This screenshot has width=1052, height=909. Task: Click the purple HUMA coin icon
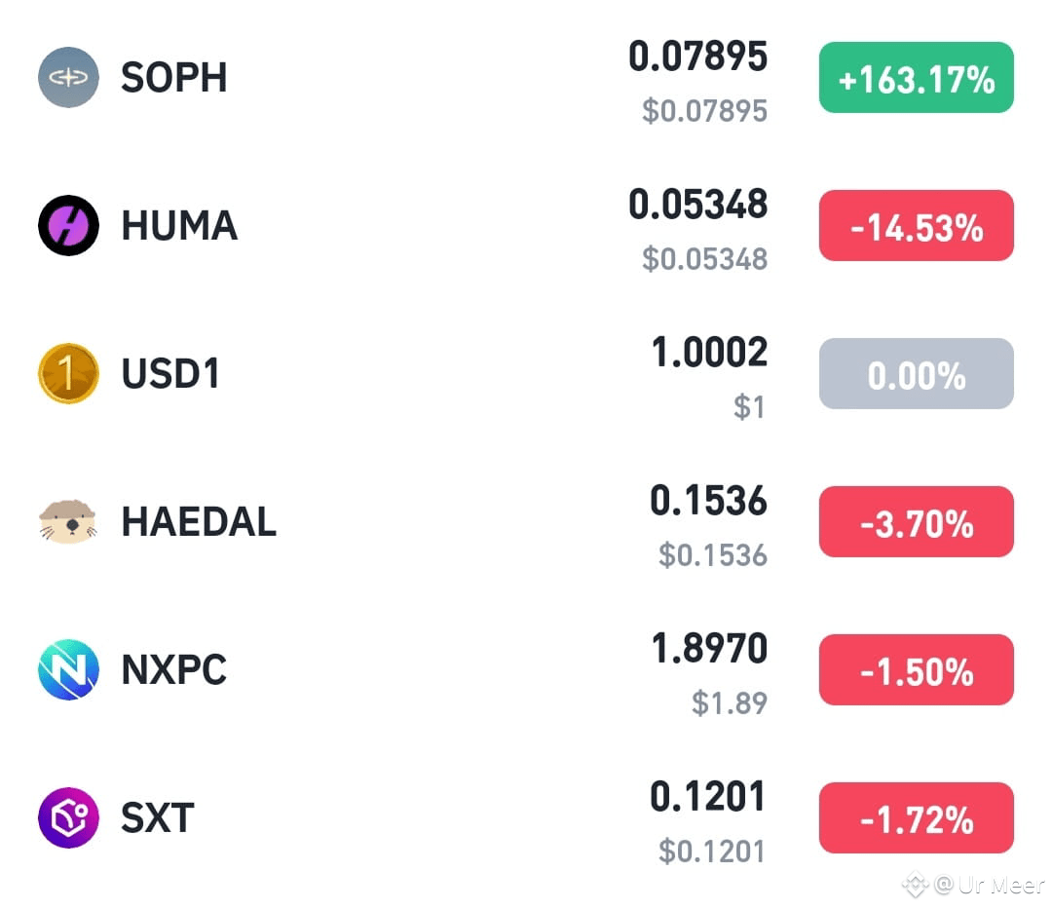(x=68, y=225)
